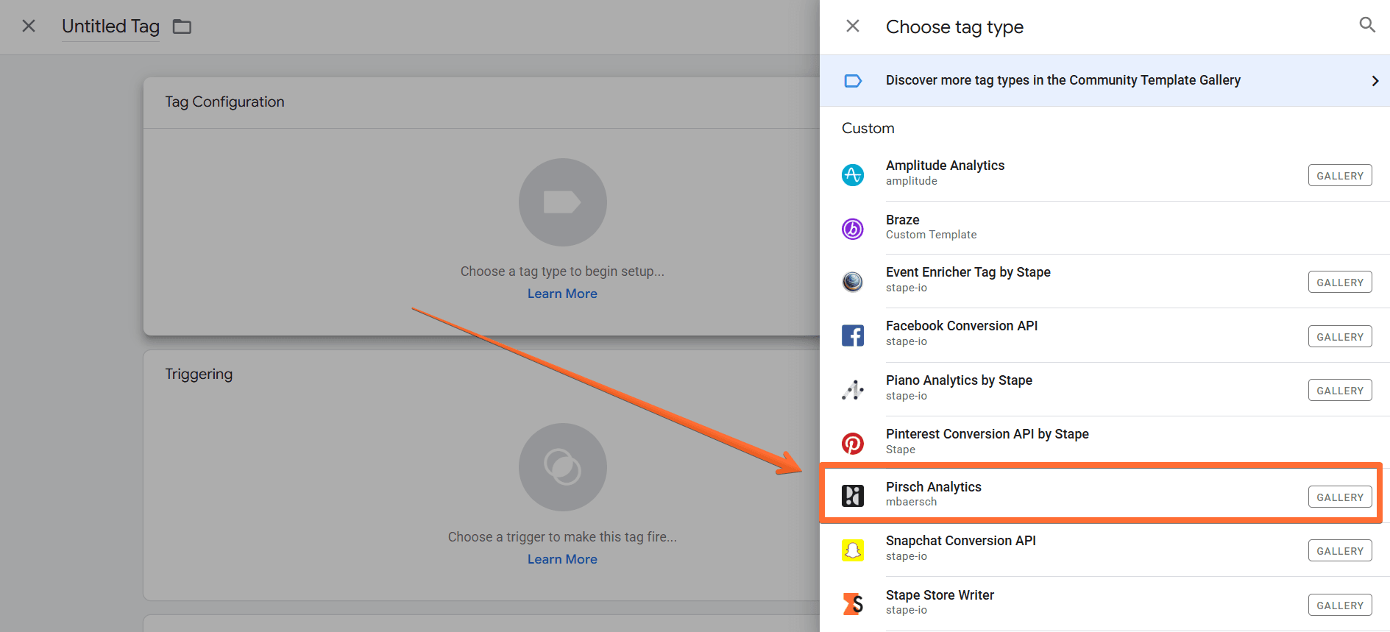Select Stape Store Writer tag
The width and height of the screenshot is (1390, 632).
[1104, 604]
